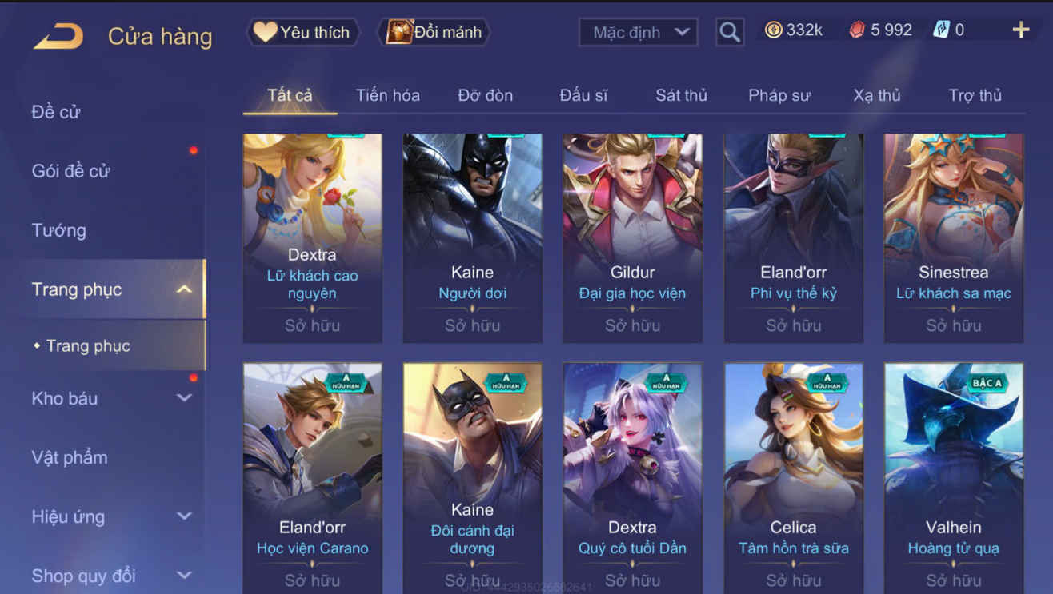Switch to the Pháp sư tab
This screenshot has height=594, width=1053.
point(779,95)
